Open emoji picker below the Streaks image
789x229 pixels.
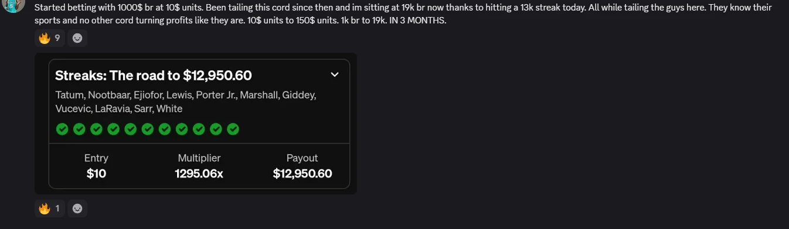tap(77, 208)
